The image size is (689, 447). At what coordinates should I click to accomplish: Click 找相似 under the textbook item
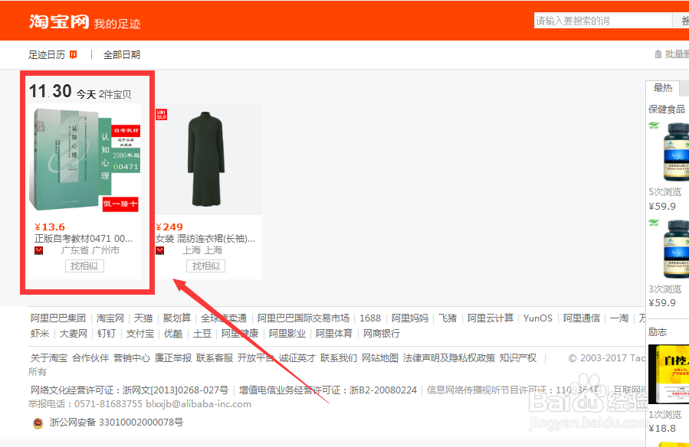pos(84,266)
